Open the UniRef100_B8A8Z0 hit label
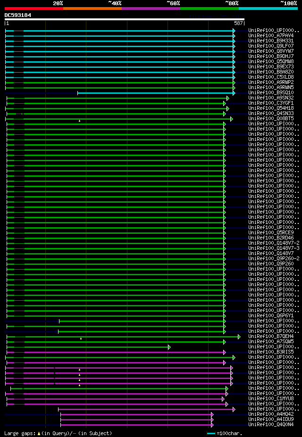Viewport: 302px width, 437px height. point(271,72)
